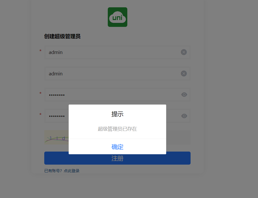The image size is (258, 198).
Task: Clear the first admin username field
Action: pos(184,52)
